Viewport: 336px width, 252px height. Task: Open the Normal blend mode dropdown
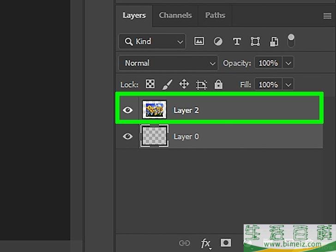coord(168,63)
